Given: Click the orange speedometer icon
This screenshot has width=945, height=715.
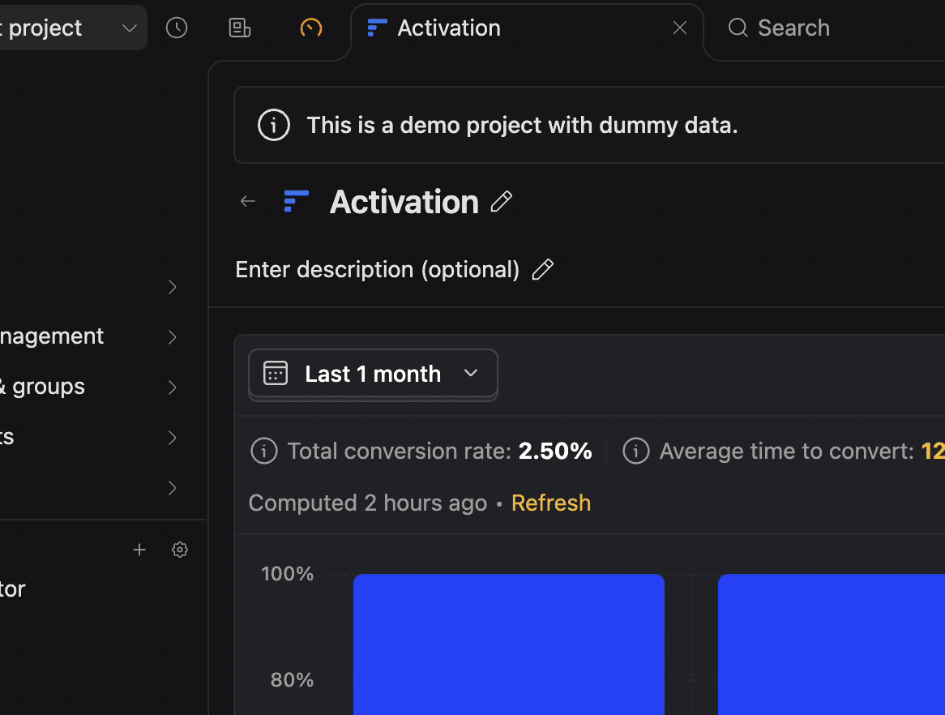Looking at the screenshot, I should point(311,28).
